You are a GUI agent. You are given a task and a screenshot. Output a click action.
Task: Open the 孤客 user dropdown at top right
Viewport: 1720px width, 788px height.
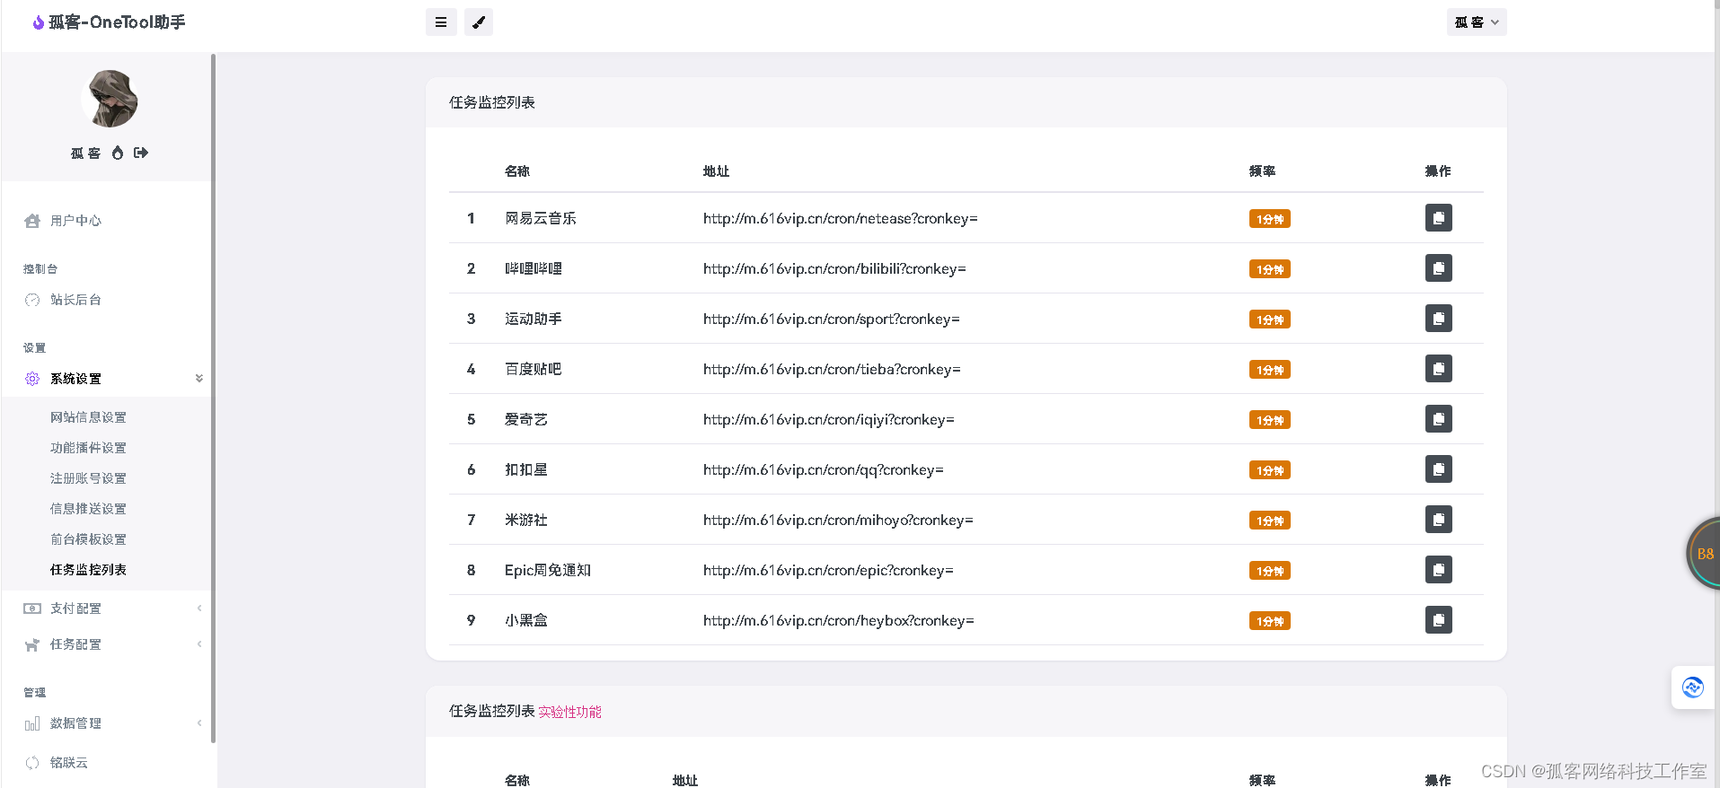(1477, 22)
